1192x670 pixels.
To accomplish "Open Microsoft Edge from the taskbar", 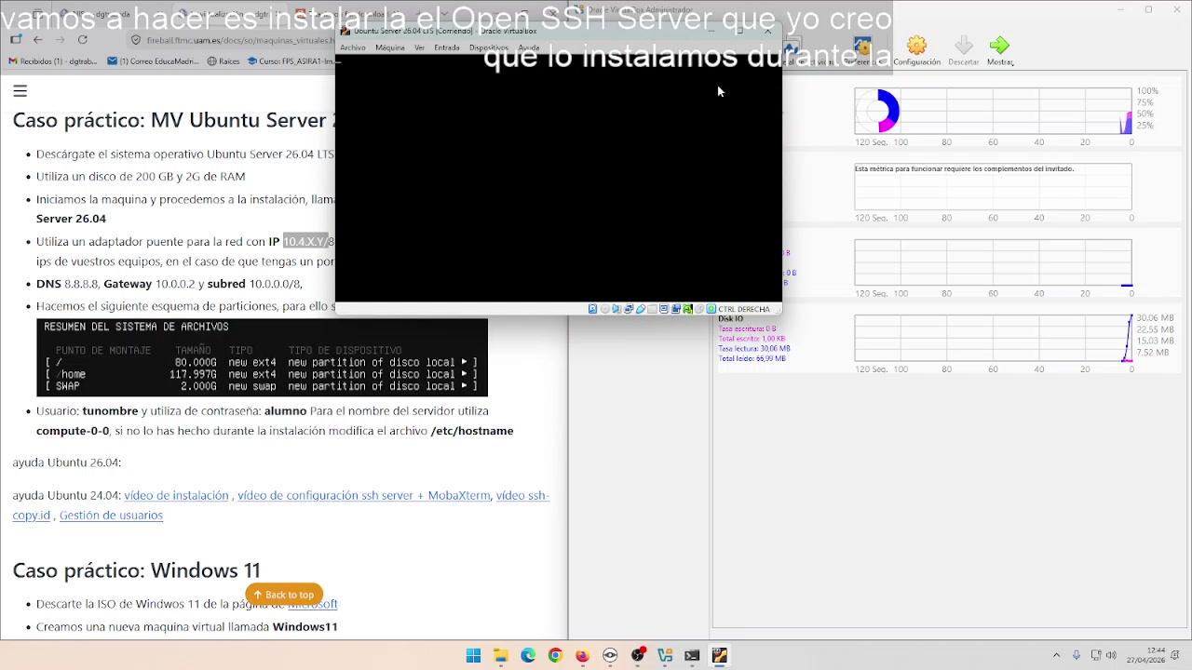I will pyautogui.click(x=528, y=655).
